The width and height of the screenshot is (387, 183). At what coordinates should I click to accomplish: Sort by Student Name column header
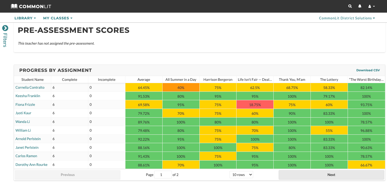33,79
